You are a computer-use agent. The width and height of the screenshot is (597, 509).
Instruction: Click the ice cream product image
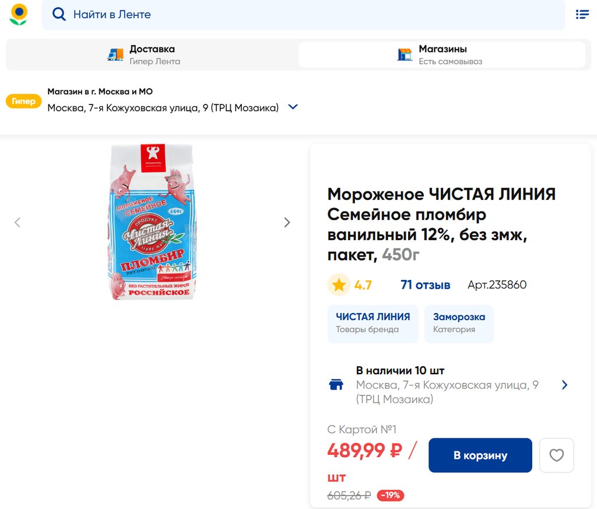point(152,222)
